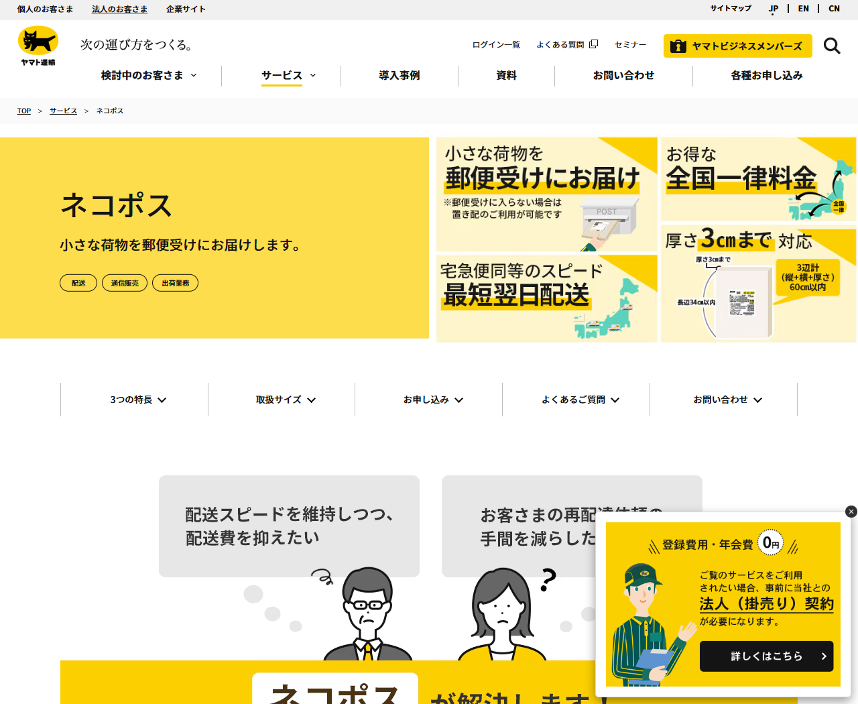858x704 pixels.
Task: Open ログイン一覧 link
Action: (x=496, y=45)
